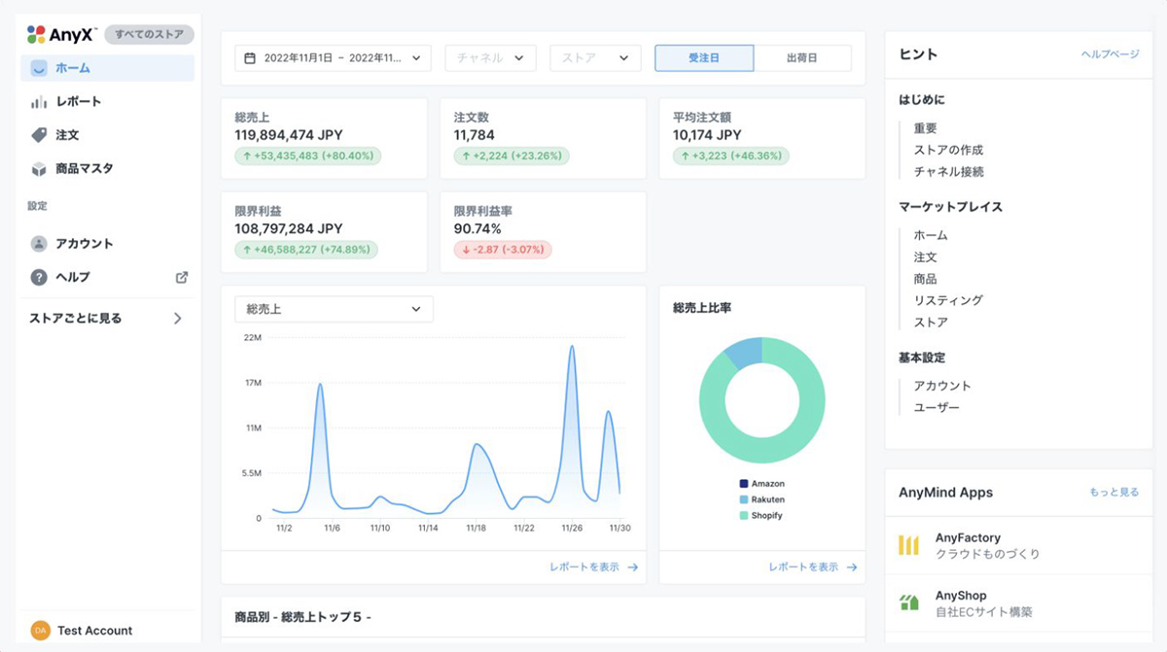
Task: Click the AnyShop app icon
Action: [908, 603]
